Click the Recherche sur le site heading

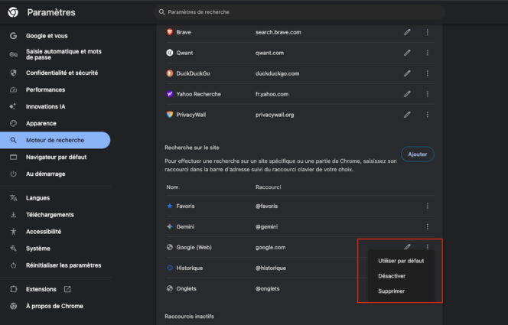pos(192,148)
